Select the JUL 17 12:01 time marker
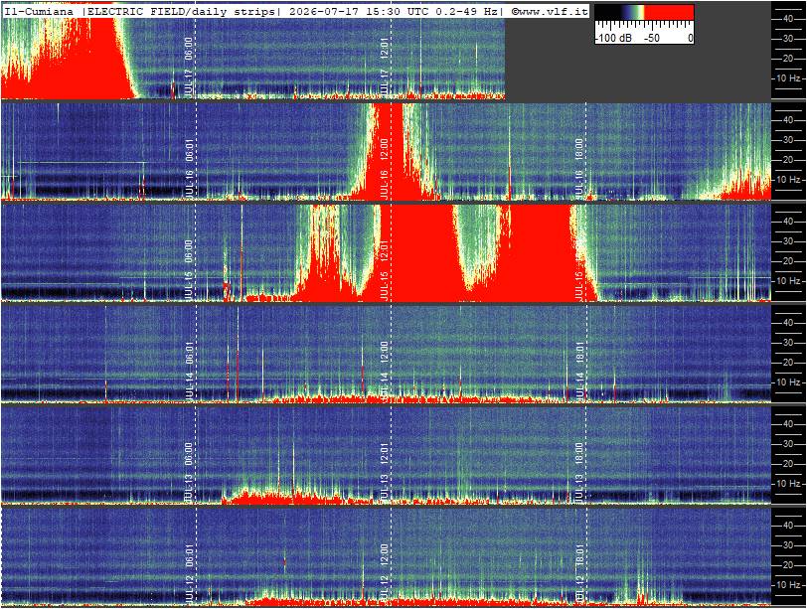 click(384, 67)
